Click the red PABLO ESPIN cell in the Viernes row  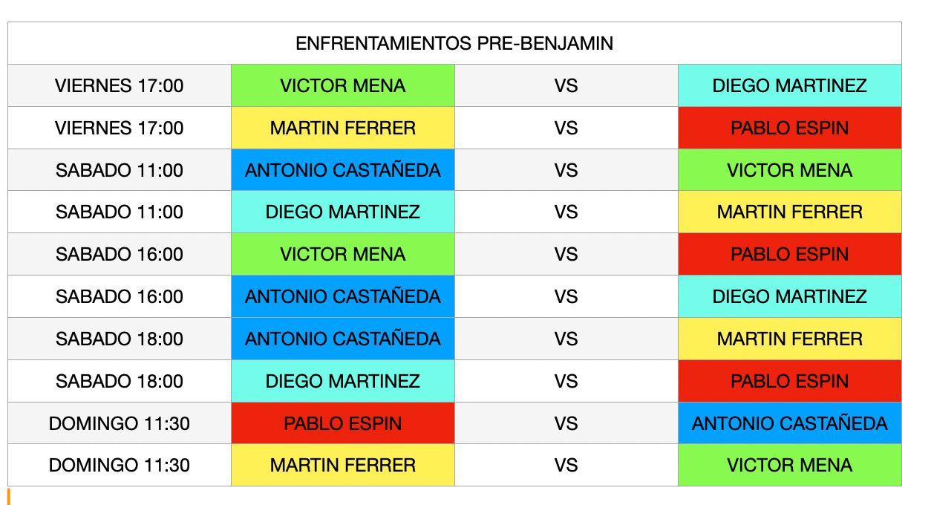[x=789, y=128]
